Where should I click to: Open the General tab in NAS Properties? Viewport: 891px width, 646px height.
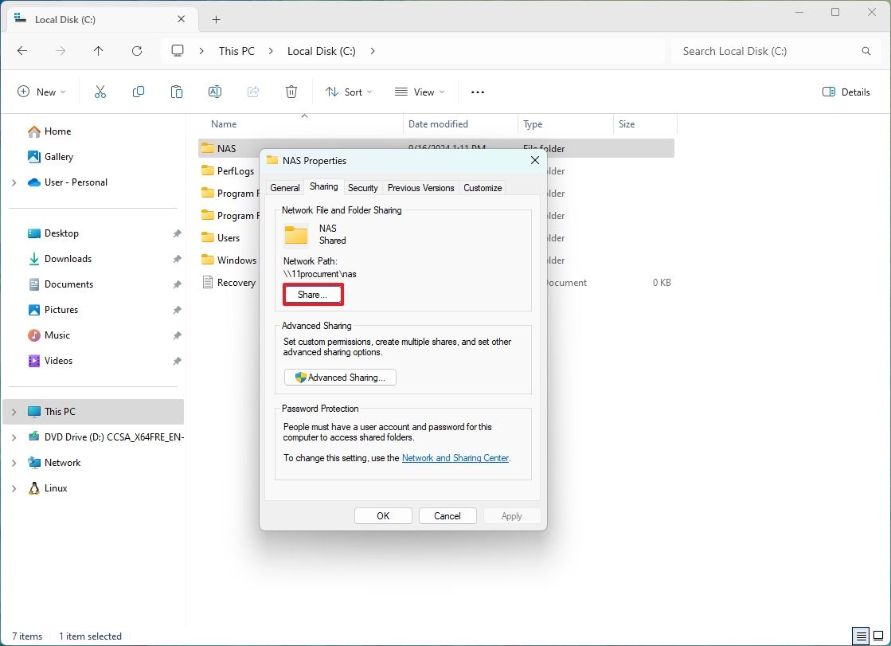tap(284, 187)
